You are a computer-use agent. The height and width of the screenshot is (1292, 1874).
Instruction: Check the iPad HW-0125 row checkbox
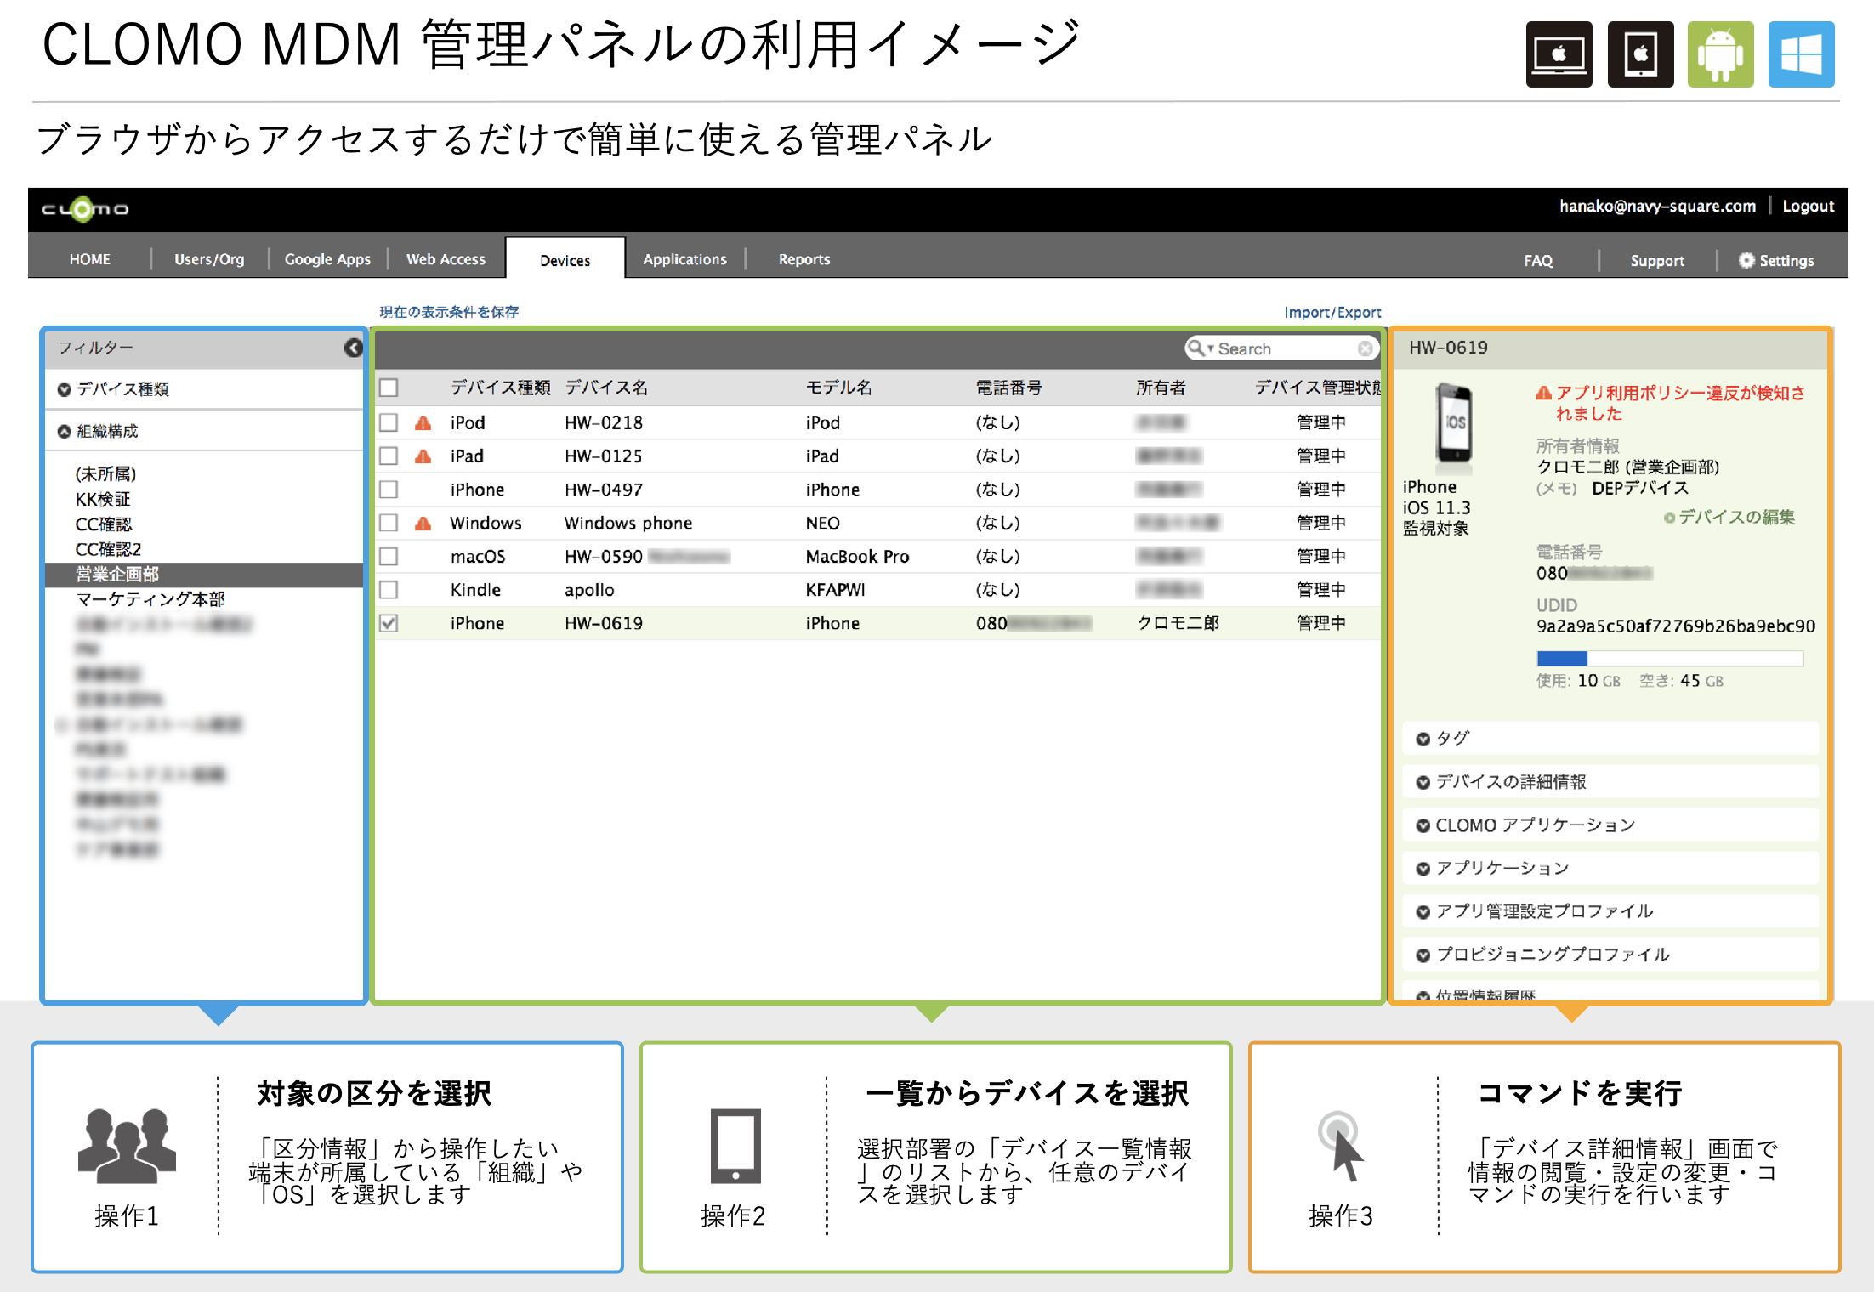pyautogui.click(x=389, y=456)
